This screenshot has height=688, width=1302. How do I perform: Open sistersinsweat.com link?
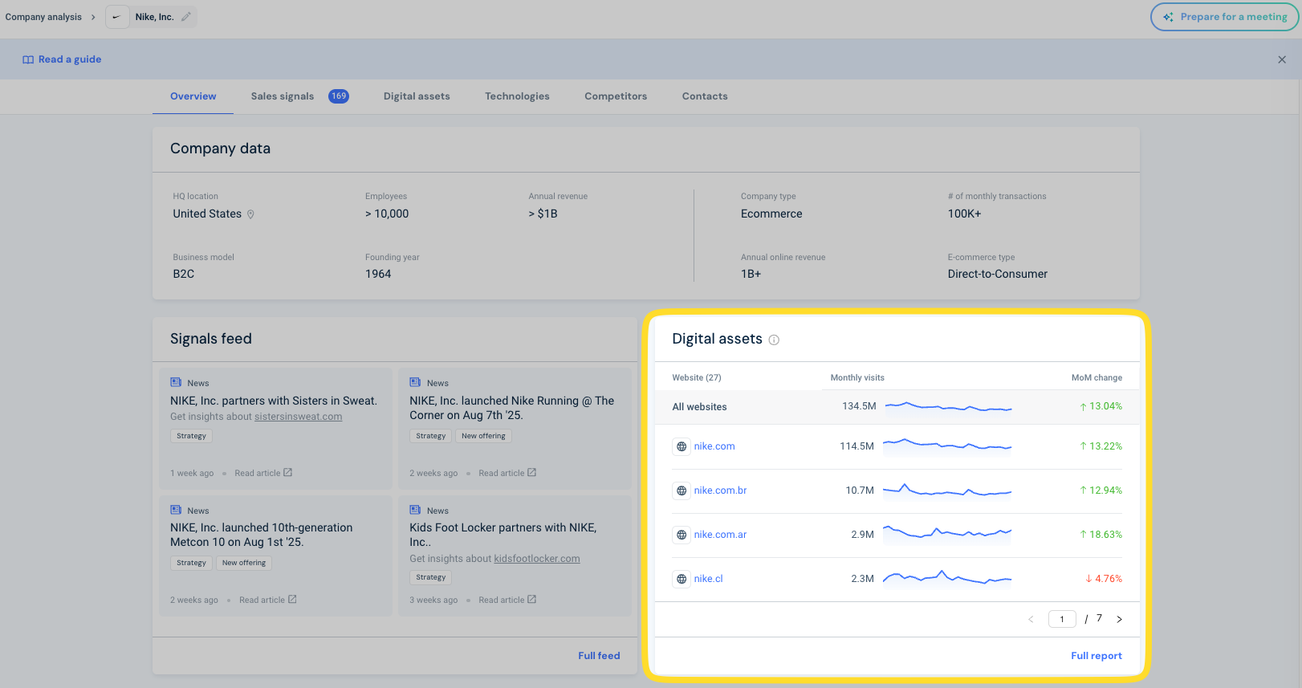pyautogui.click(x=298, y=417)
